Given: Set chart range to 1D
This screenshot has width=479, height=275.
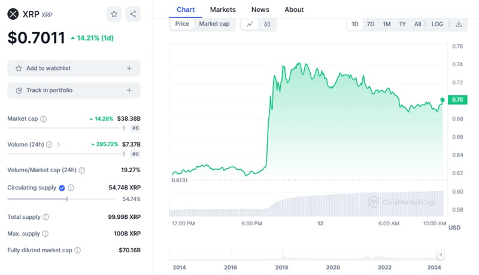Looking at the screenshot, I should pos(354,24).
